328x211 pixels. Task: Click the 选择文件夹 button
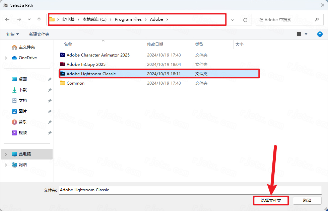[x=271, y=200]
